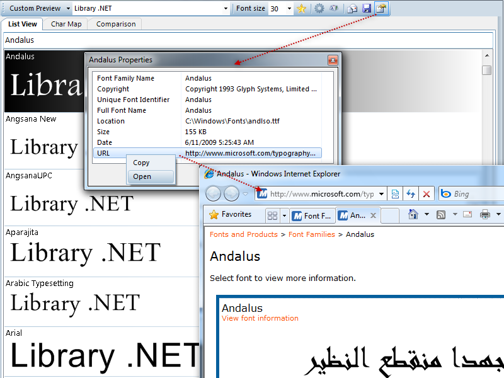Go back in Internet Explorer
The height and width of the screenshot is (378, 504).
click(x=213, y=194)
